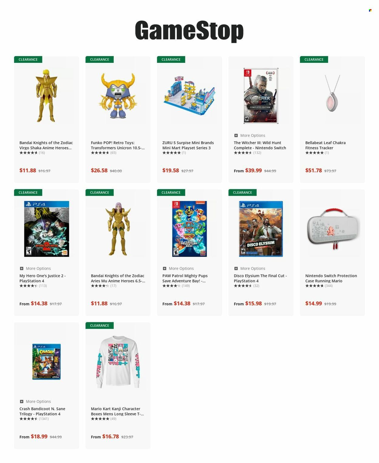Click star rating of Bandai Aries Mu figure
This screenshot has height=463, width=379.
[x=100, y=286]
